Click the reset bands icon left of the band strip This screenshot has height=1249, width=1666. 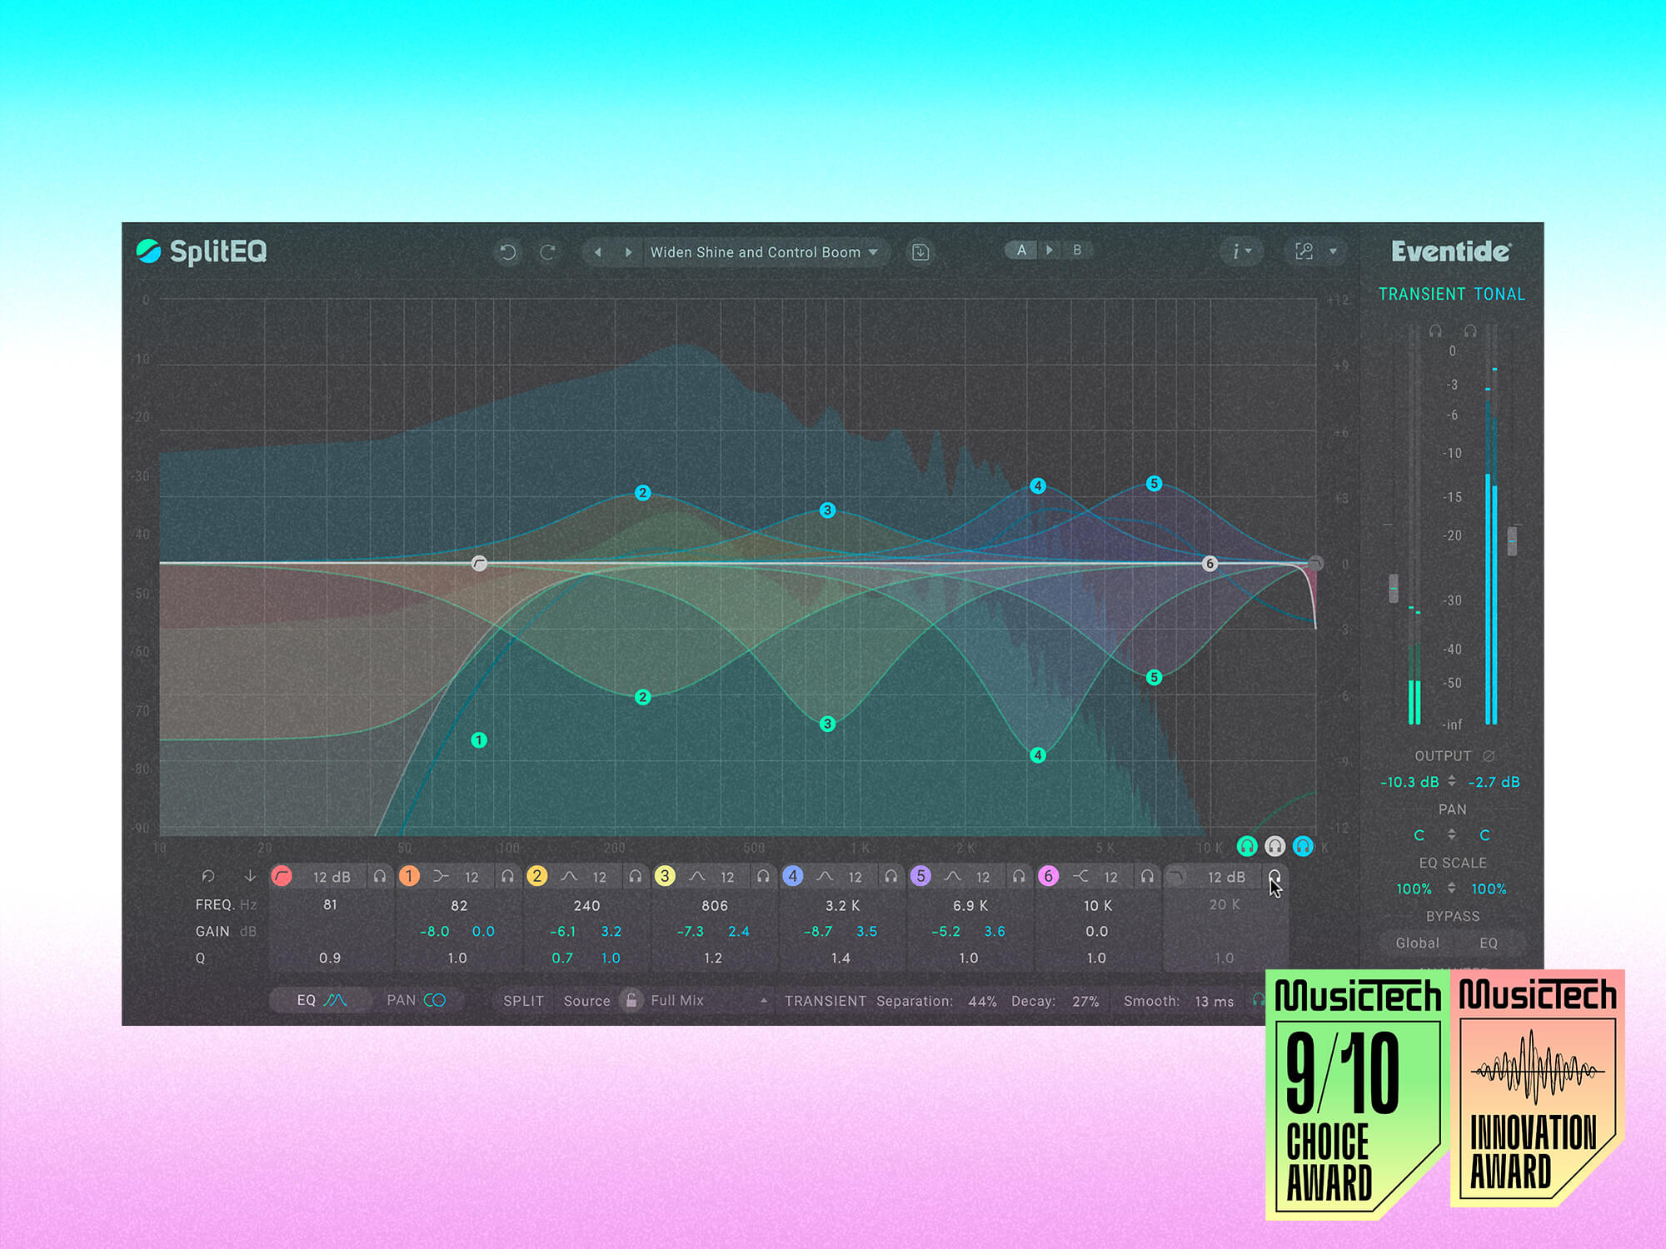click(208, 876)
